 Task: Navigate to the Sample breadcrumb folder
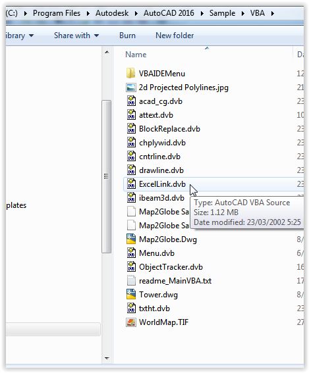pos(222,13)
